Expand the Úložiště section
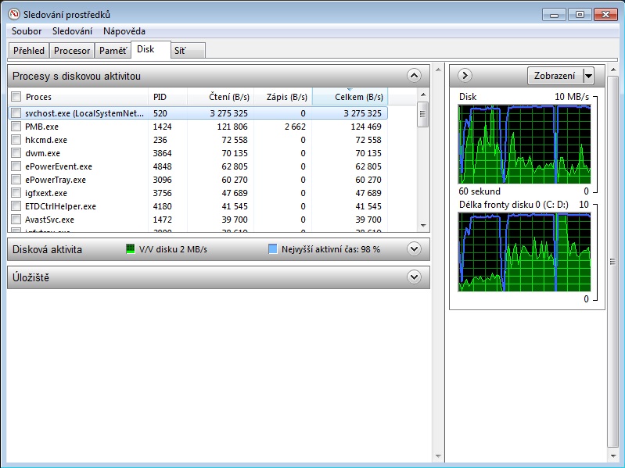 (414, 277)
